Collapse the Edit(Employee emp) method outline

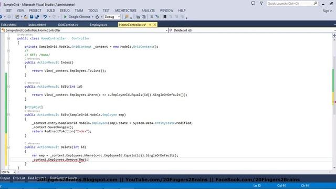pyautogui.click(x=8, y=115)
